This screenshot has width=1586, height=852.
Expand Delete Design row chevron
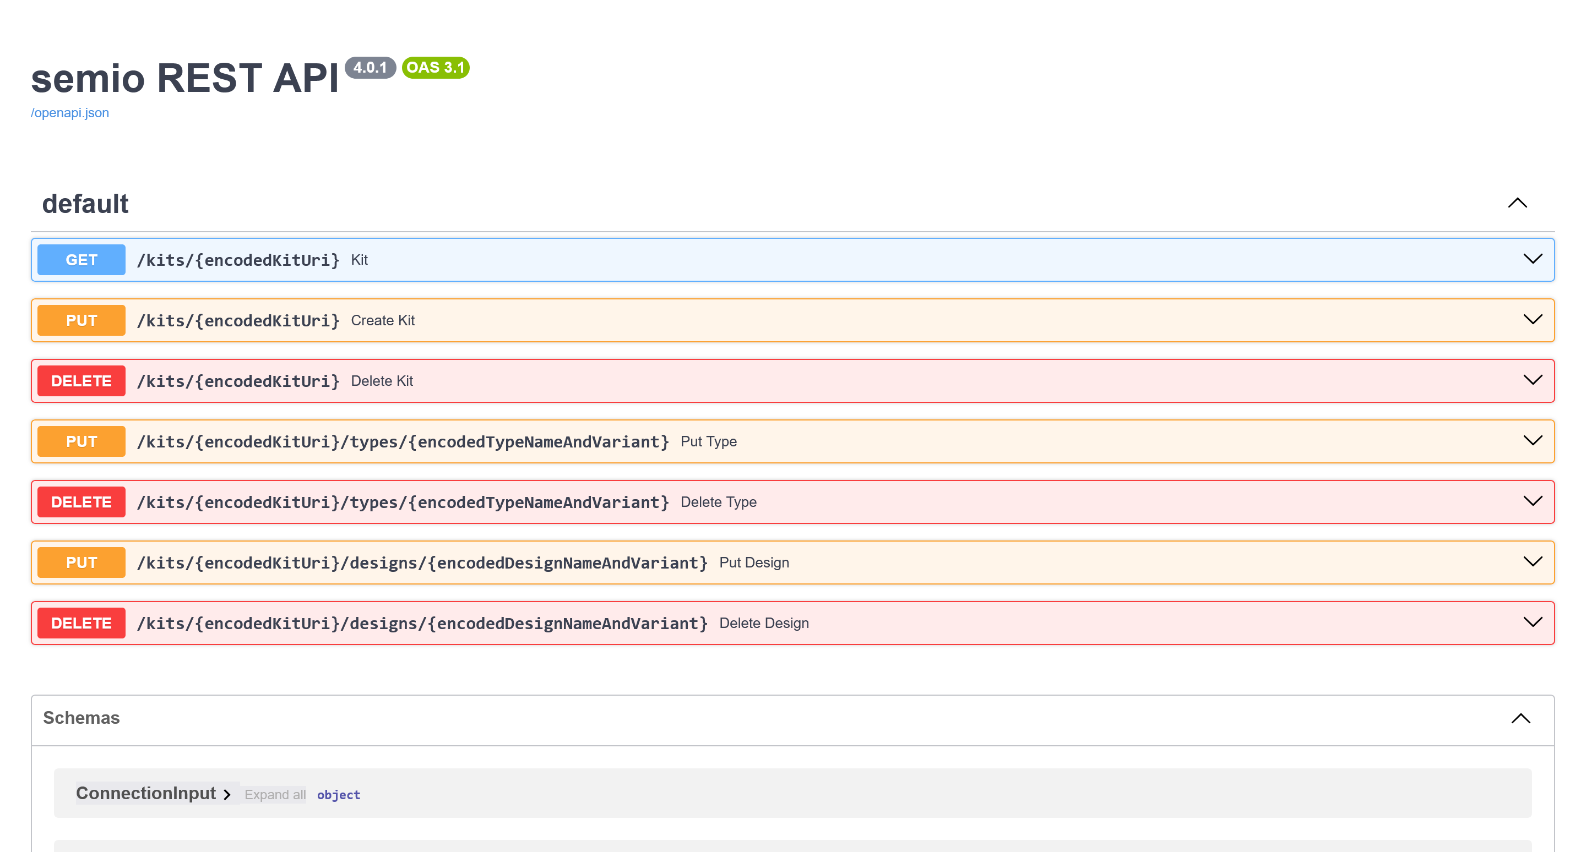[1533, 622]
